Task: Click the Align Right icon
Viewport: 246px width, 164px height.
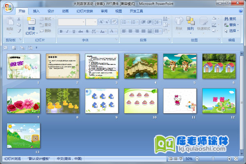Action: pyautogui.click(x=137, y=31)
